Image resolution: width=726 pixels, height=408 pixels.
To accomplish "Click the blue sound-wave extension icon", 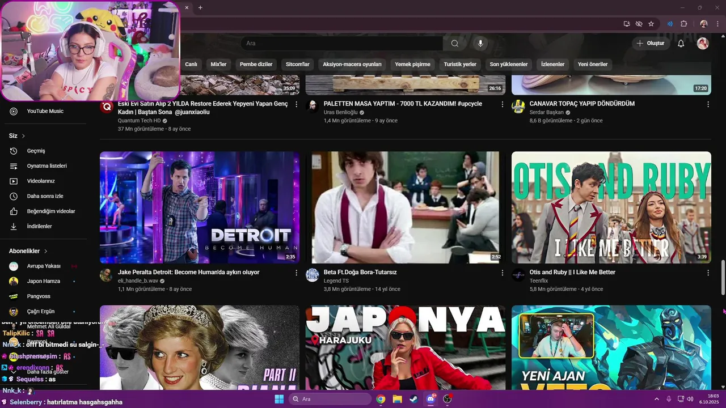I will point(670,24).
